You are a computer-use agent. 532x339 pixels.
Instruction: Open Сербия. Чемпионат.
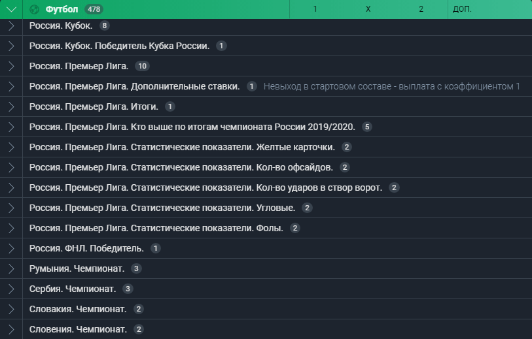73,289
